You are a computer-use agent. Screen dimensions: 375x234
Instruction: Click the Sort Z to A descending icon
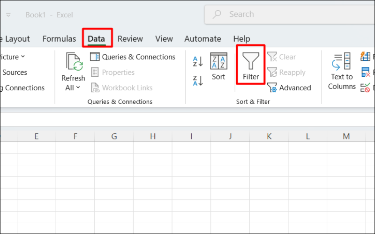coord(198,80)
